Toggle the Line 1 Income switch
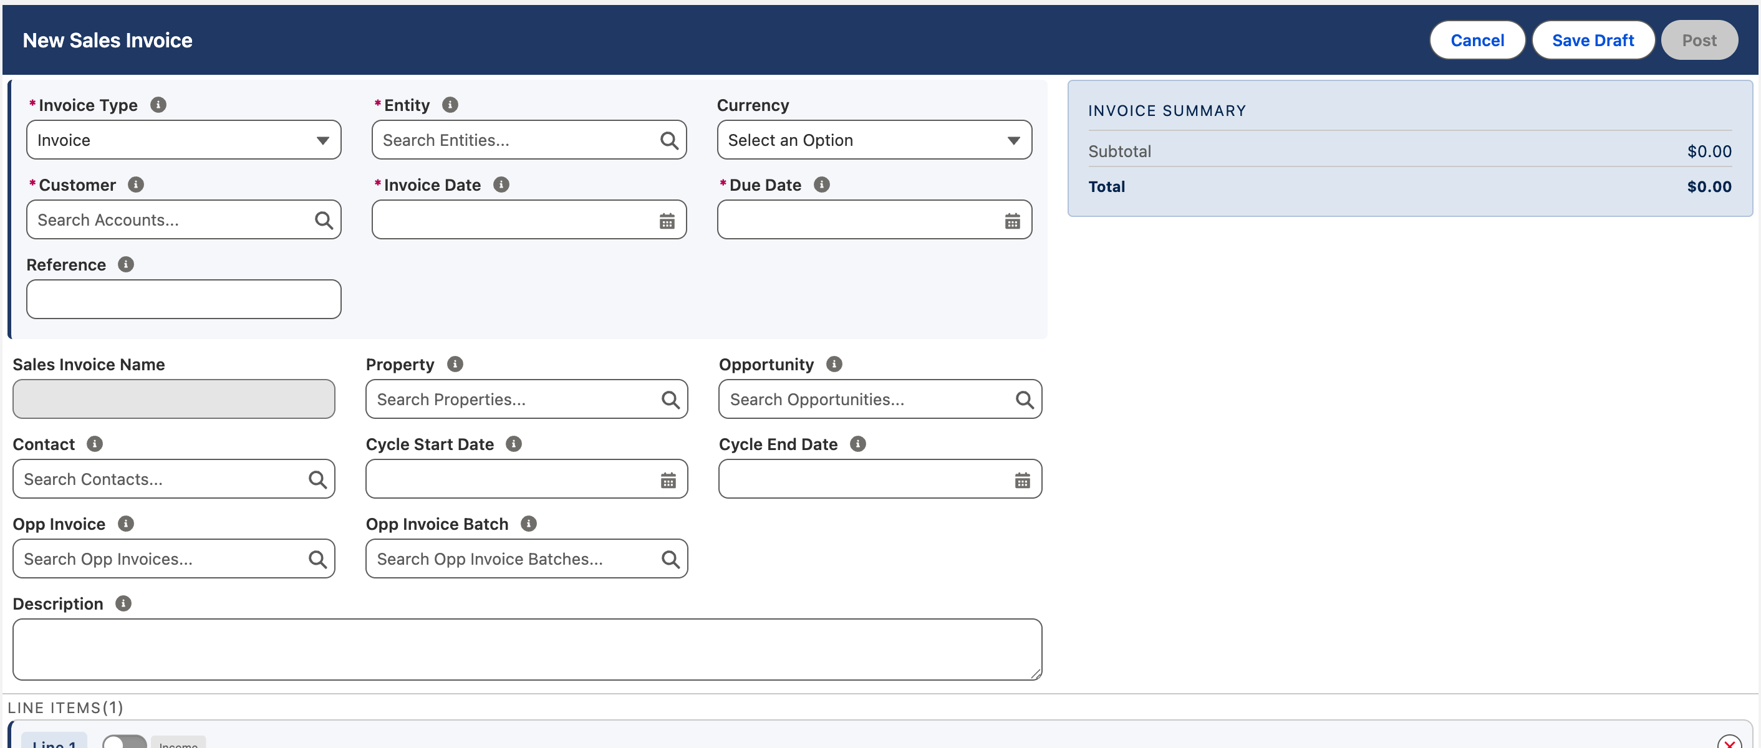1761x748 pixels. pos(125,742)
